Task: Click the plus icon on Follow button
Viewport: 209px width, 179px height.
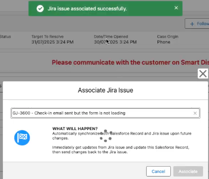Action: [192, 24]
